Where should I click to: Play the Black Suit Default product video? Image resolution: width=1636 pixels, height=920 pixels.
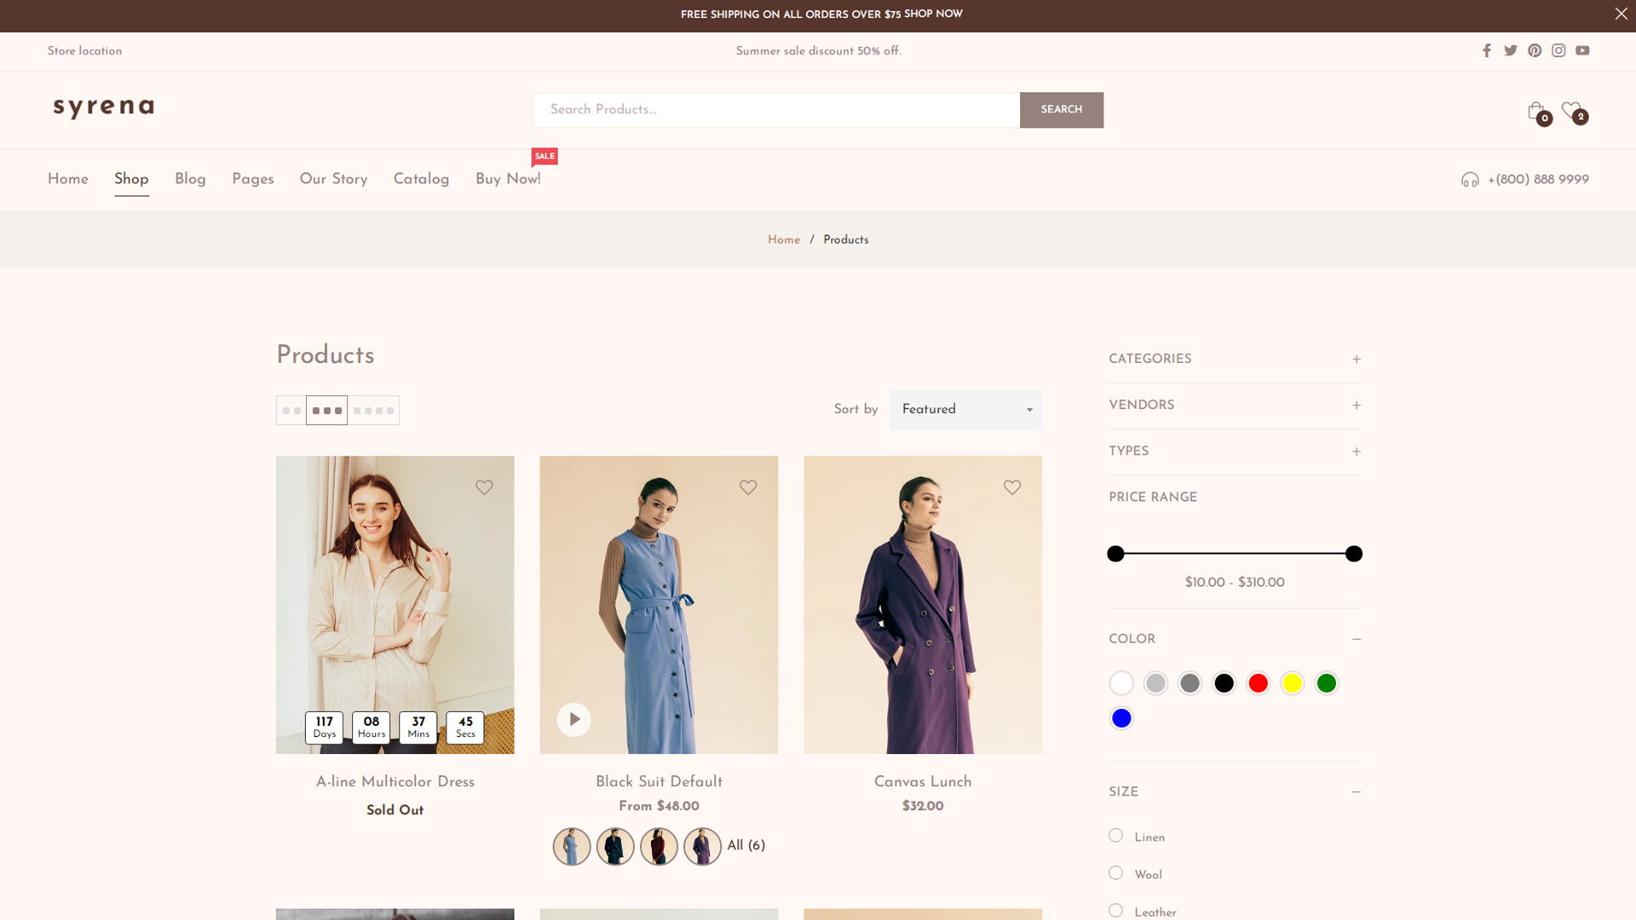574,720
